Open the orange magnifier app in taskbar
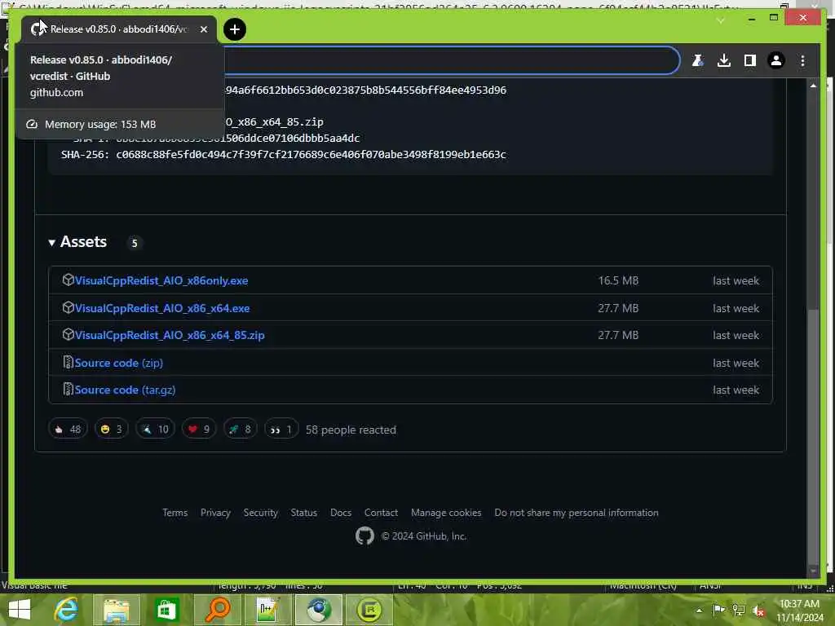The image size is (835, 626). [217, 610]
